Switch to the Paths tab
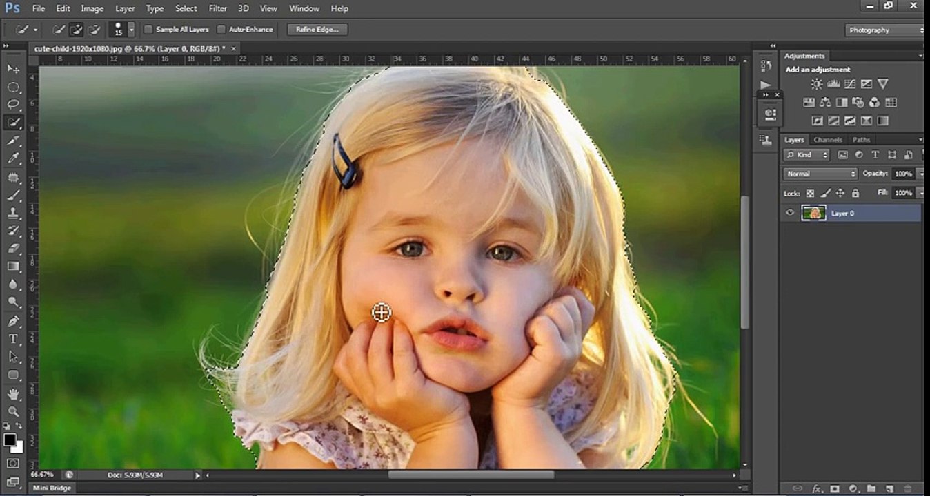Screen dimensions: 930x496 pos(861,140)
